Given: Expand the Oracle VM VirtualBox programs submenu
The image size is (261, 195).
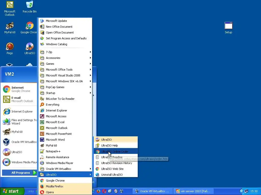Looking at the screenshot, I should pos(66,169).
